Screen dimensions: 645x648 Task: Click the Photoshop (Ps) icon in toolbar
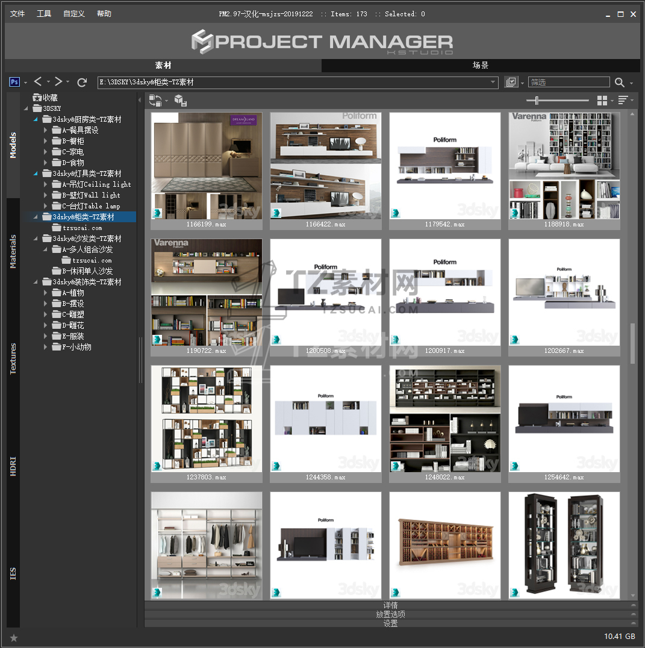[15, 82]
